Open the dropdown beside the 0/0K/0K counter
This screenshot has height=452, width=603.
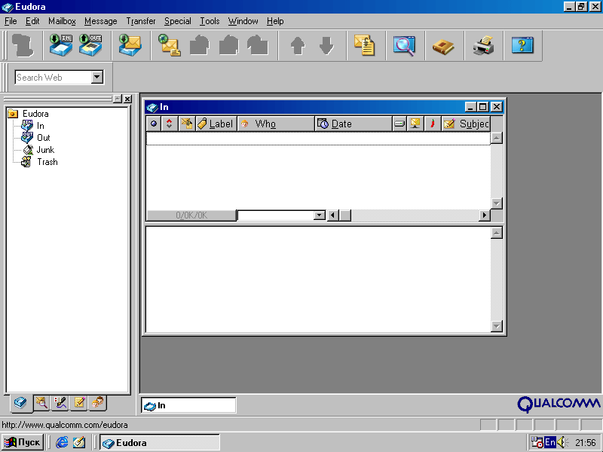coord(319,215)
